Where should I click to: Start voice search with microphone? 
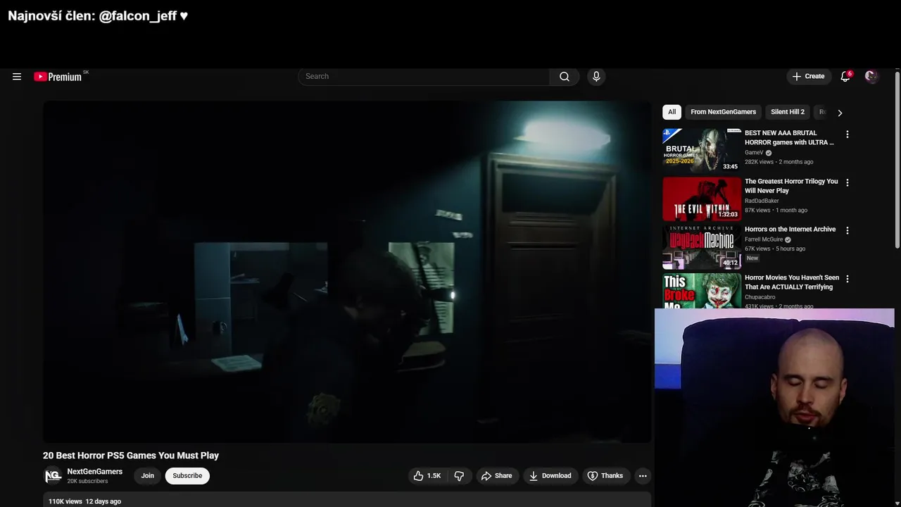(x=596, y=77)
